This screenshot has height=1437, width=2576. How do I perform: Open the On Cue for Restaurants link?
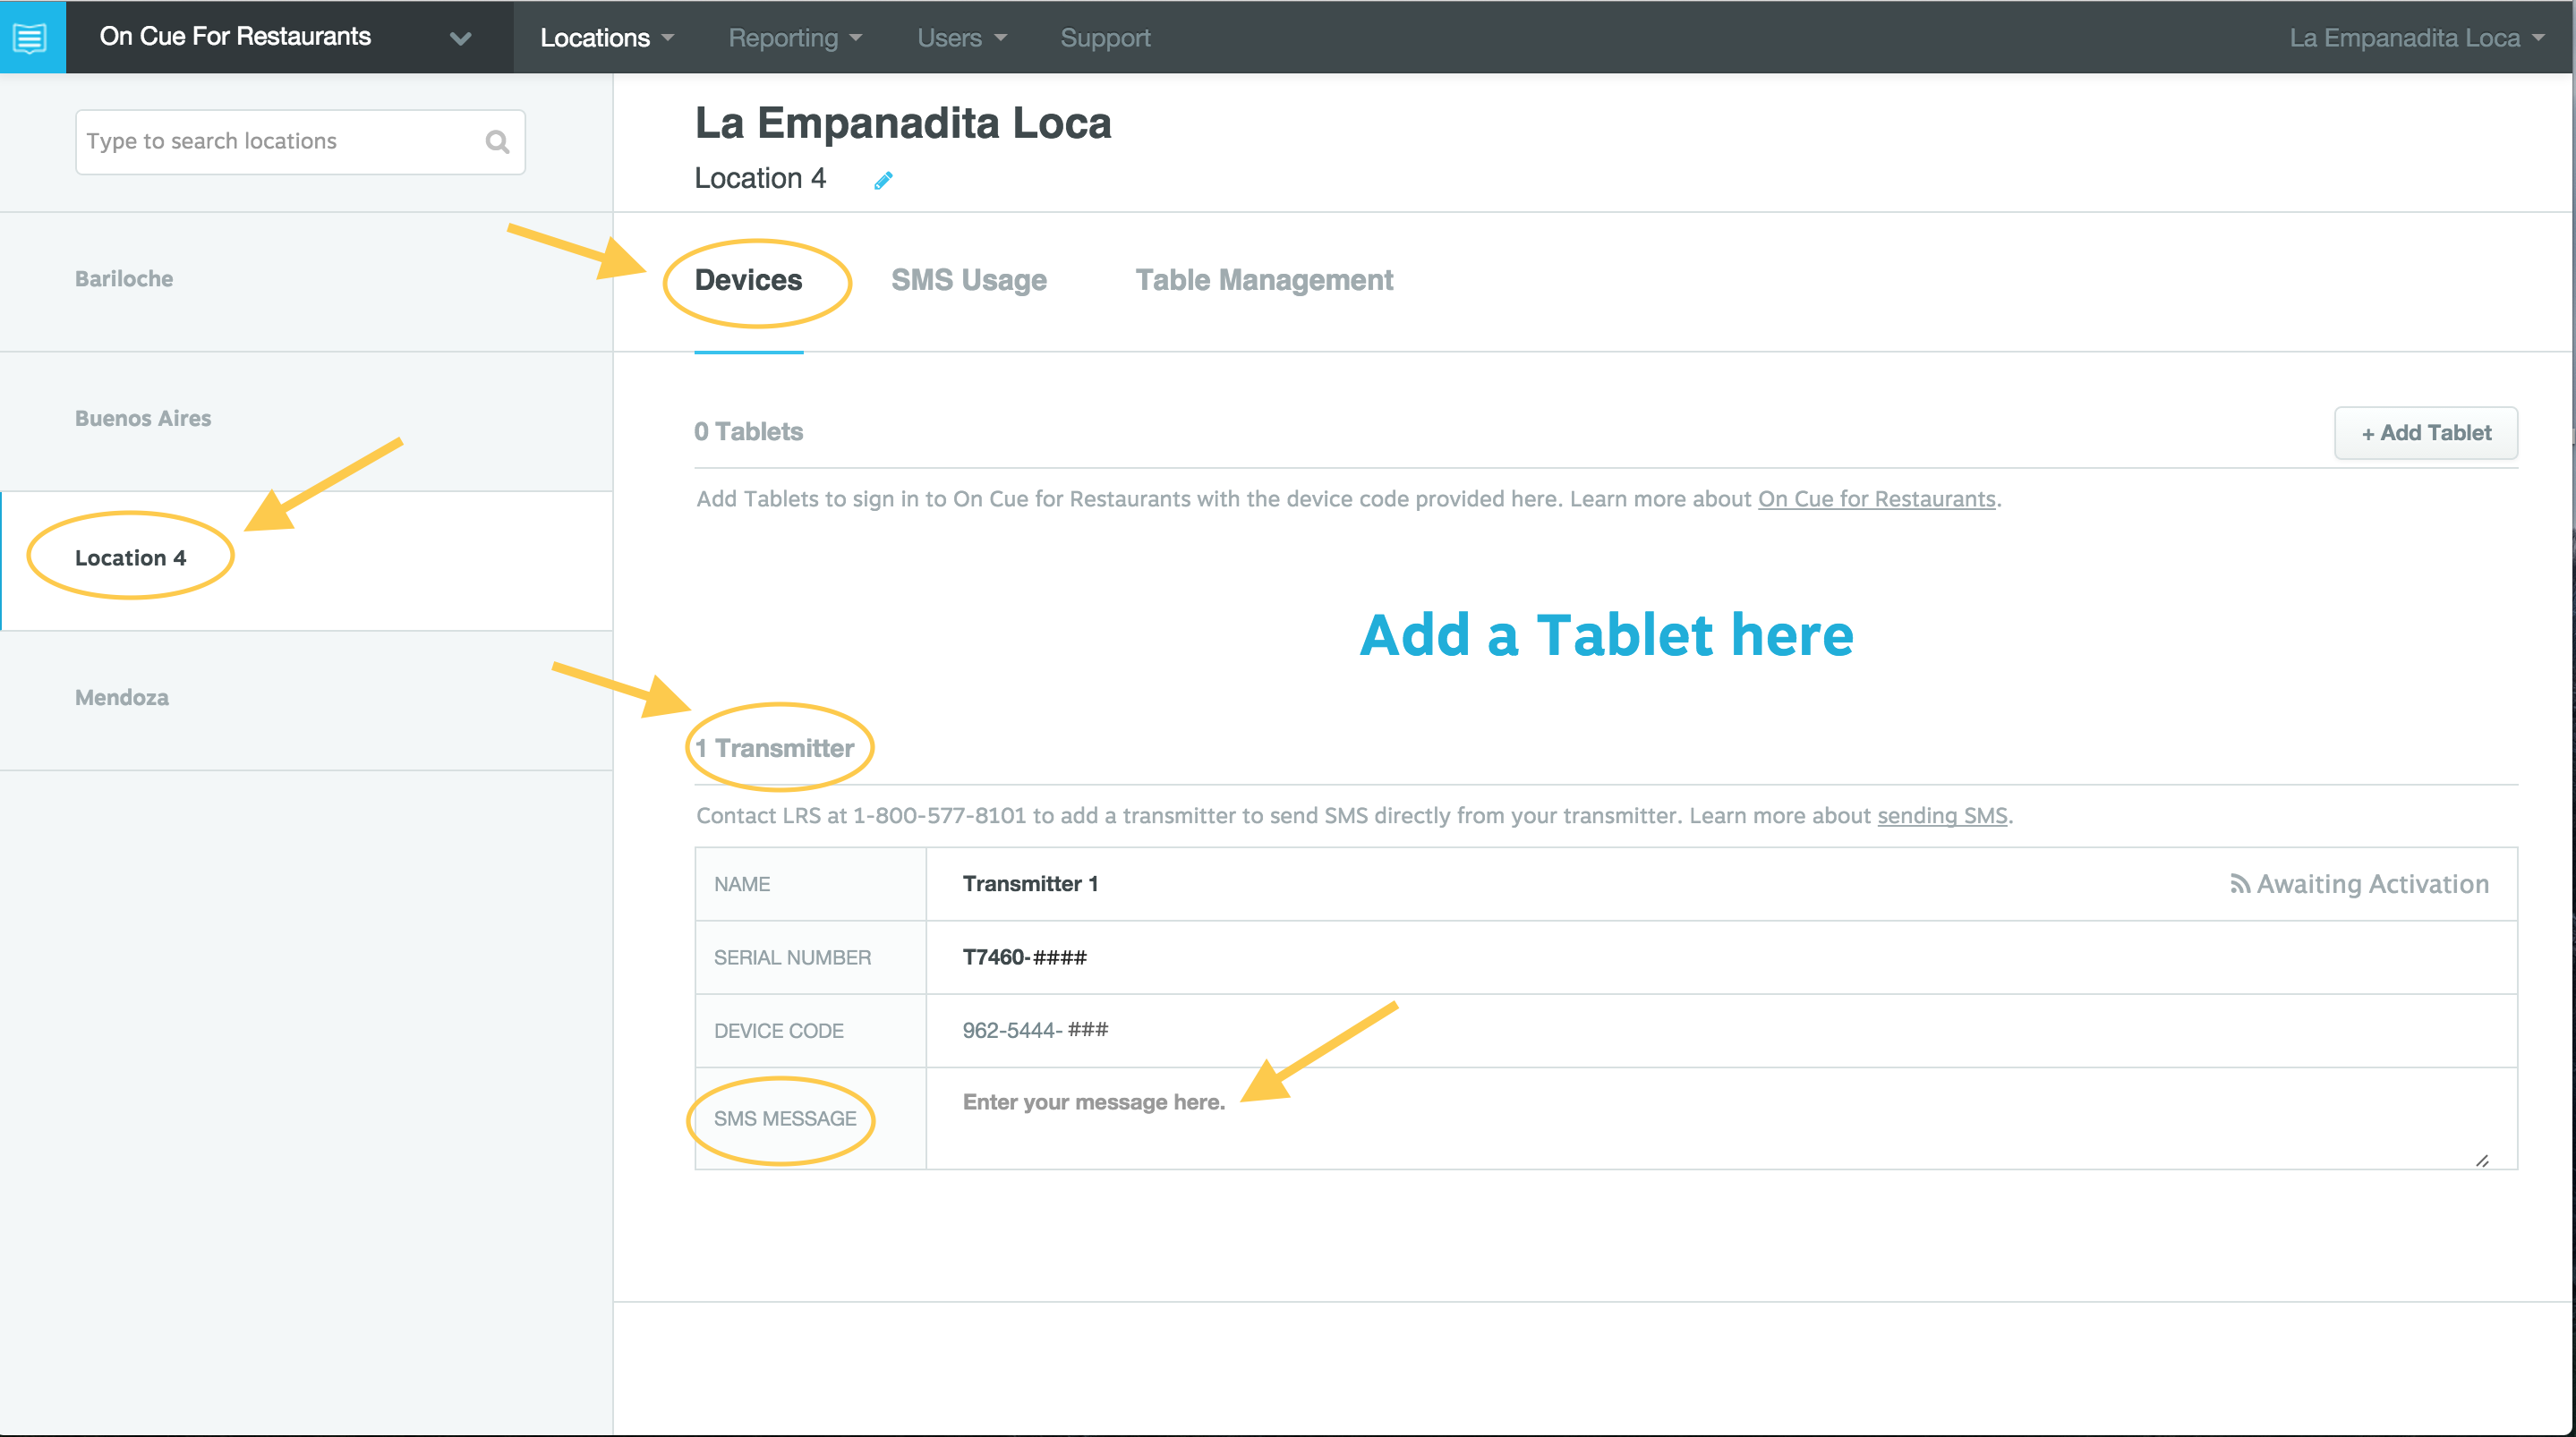coord(1876,499)
